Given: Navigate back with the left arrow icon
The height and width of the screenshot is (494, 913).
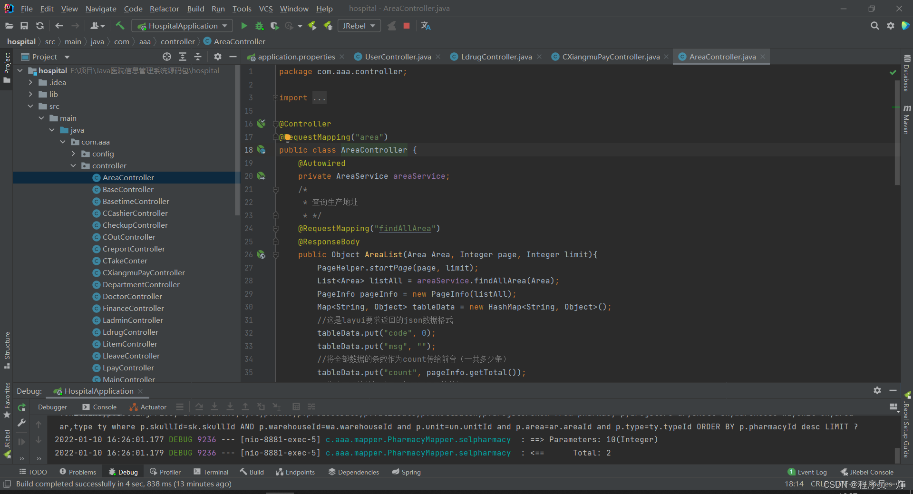Looking at the screenshot, I should pyautogui.click(x=59, y=26).
